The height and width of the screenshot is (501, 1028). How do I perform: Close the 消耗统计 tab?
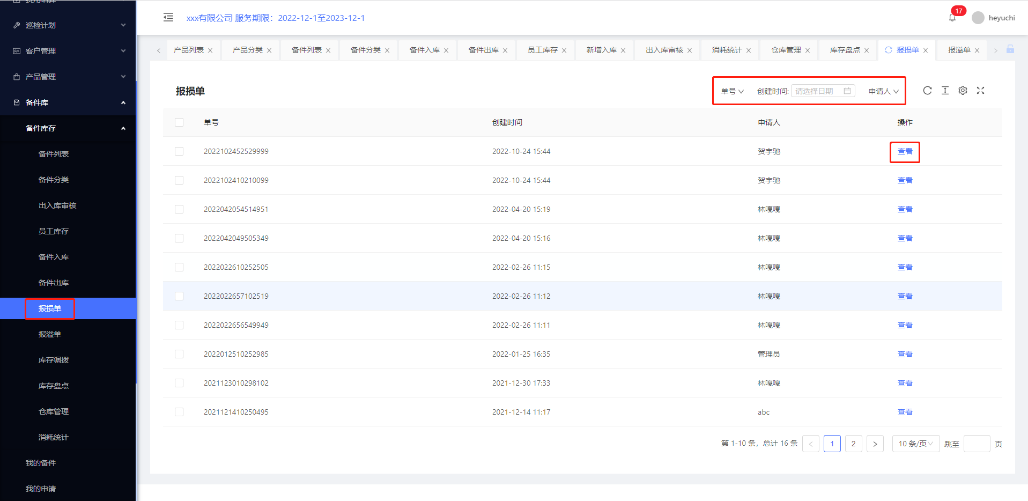(749, 50)
